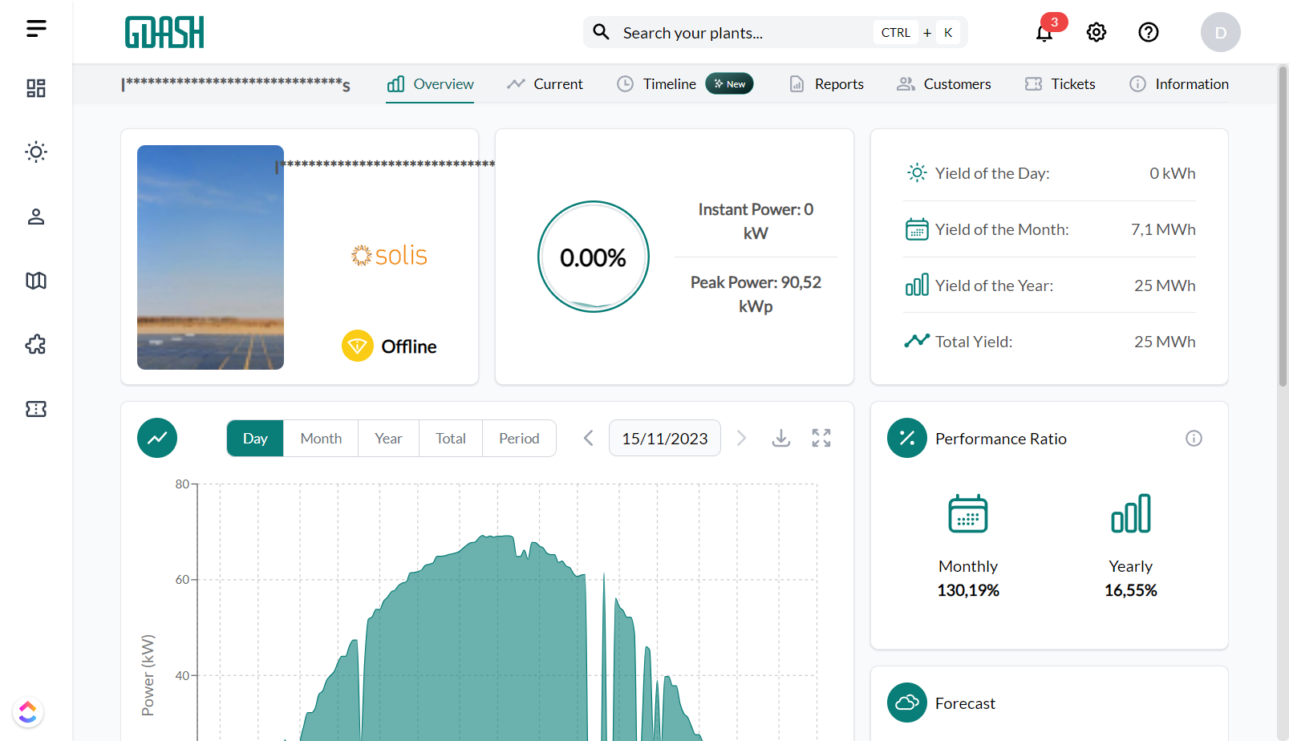This screenshot has width=1289, height=741.
Task: Click the chart line round icon
Action: (157, 438)
